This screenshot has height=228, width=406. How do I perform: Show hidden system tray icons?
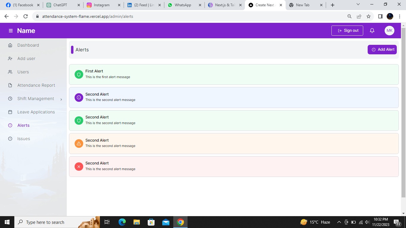tap(339, 222)
